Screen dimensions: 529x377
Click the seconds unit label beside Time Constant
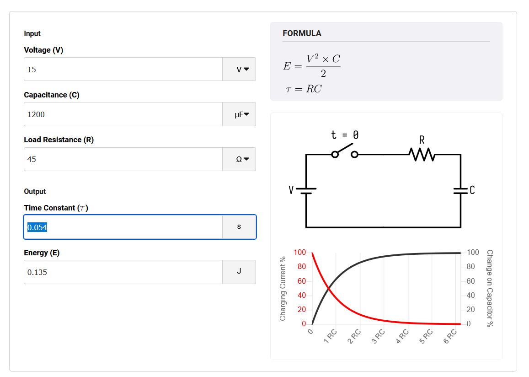tap(239, 227)
